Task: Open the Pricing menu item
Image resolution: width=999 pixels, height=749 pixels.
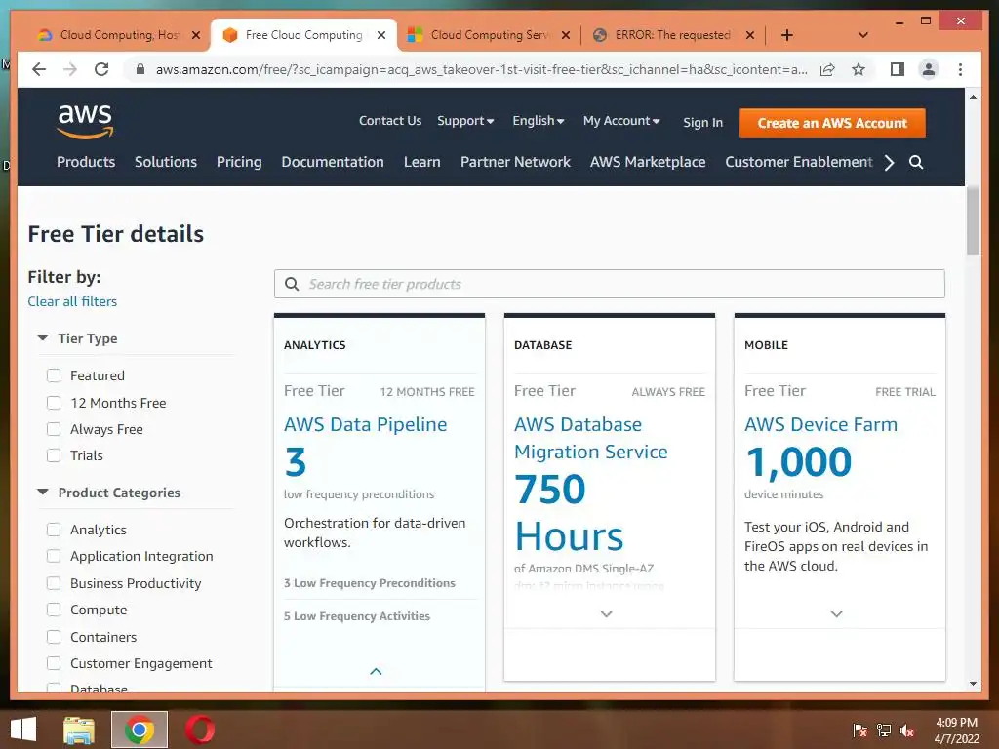Action: point(239,162)
